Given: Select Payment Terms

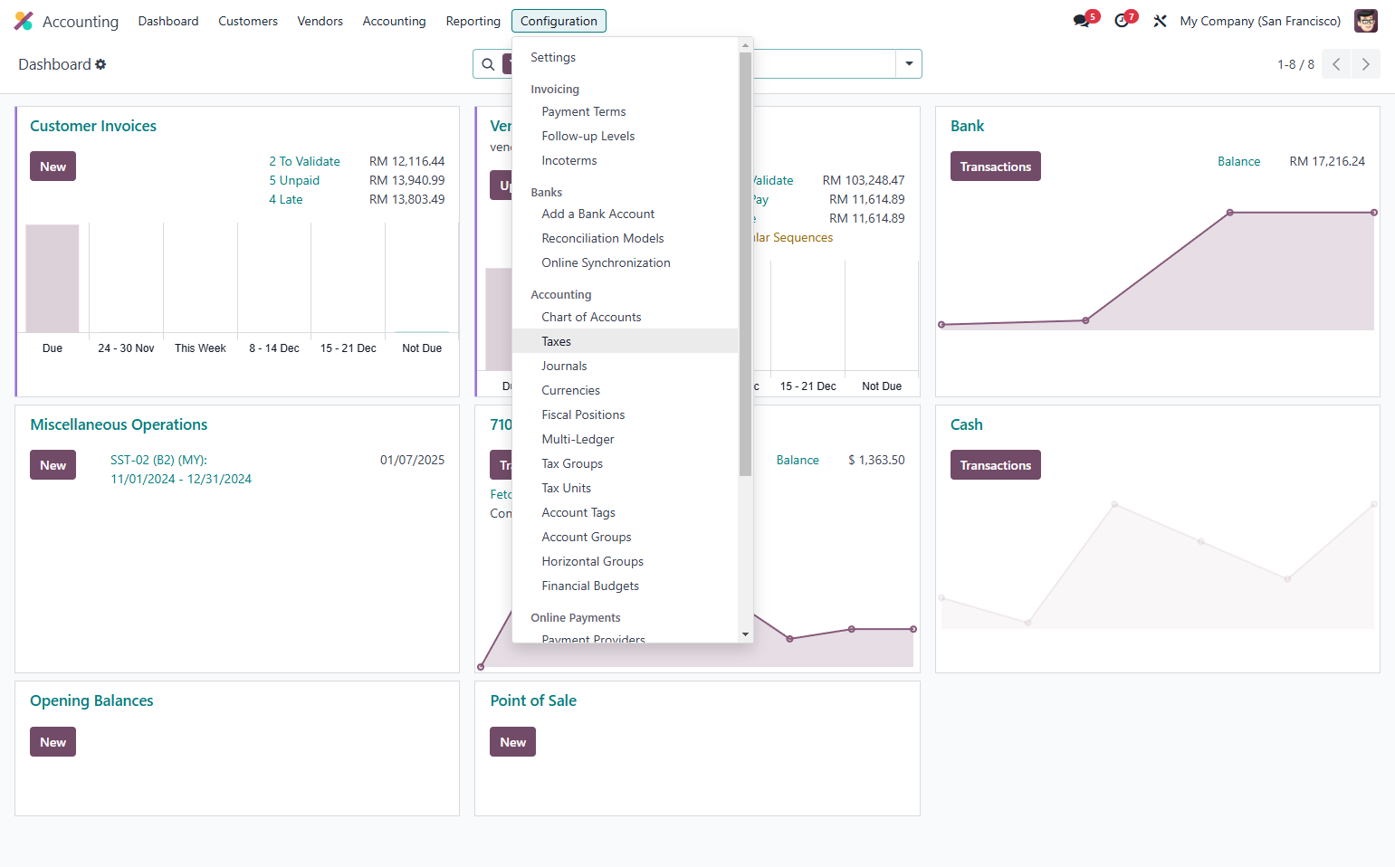Looking at the screenshot, I should click(x=626, y=111).
